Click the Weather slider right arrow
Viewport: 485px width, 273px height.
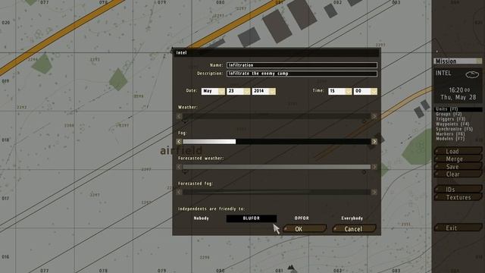[x=374, y=116]
